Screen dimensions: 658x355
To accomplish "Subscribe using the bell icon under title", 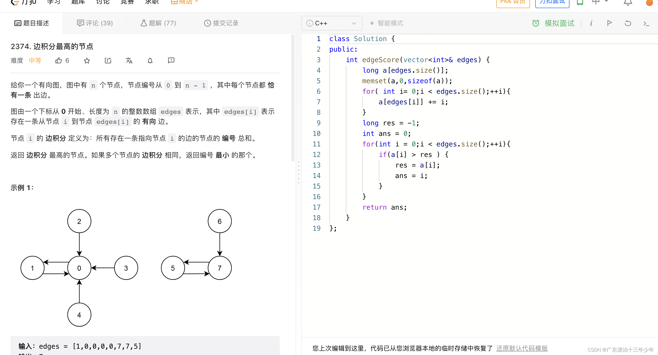I will 150,61.
